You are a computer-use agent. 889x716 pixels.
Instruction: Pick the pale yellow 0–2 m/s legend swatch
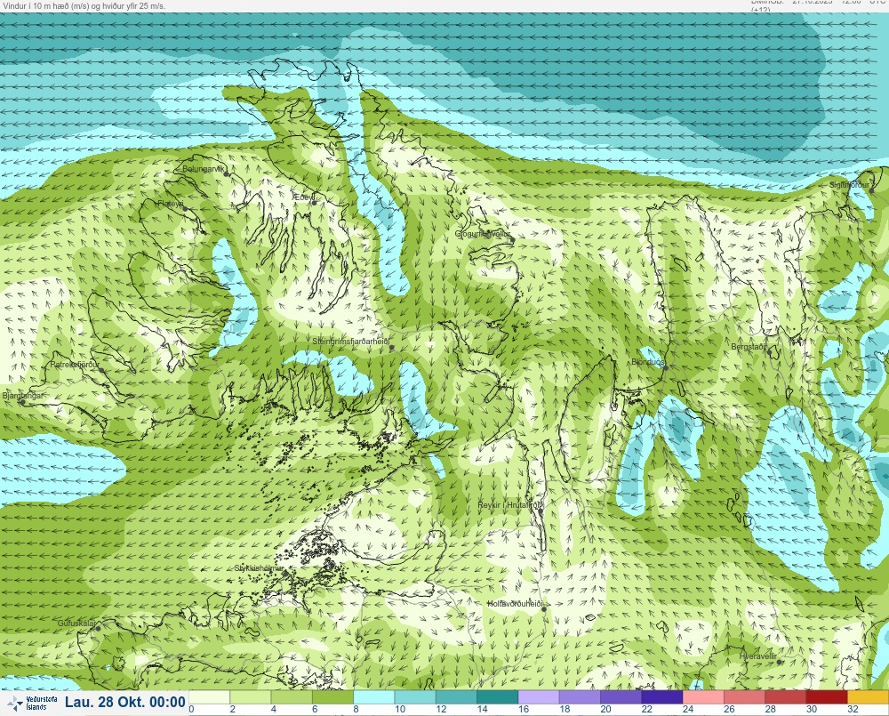point(209,697)
